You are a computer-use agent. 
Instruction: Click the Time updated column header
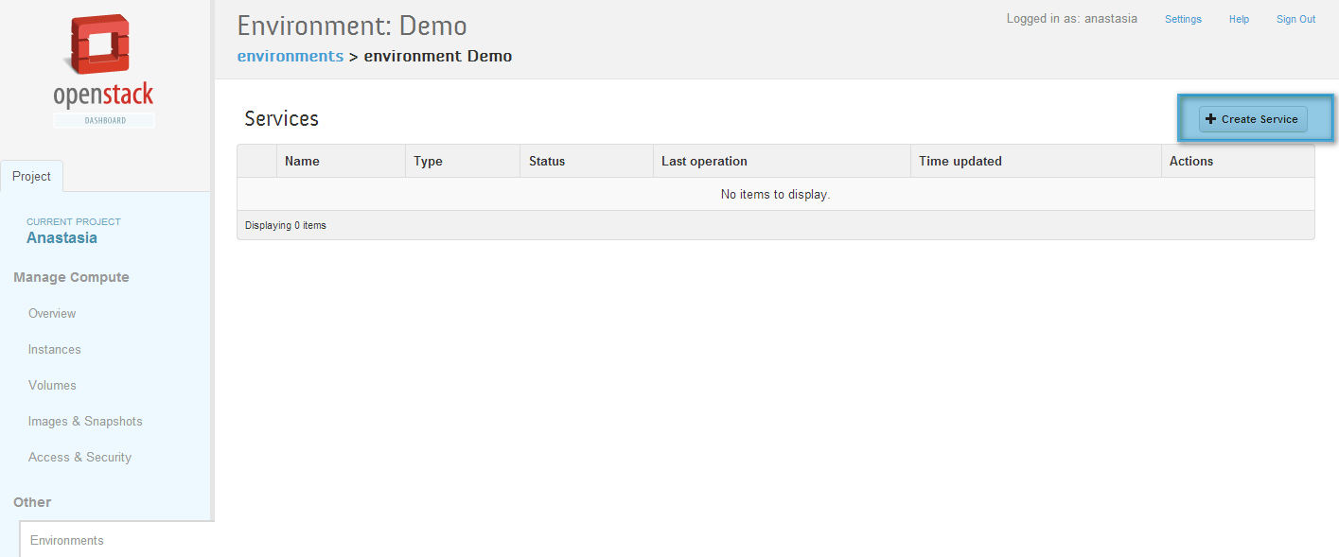[960, 161]
